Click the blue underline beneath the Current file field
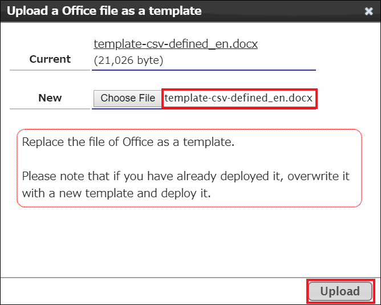381x305 pixels. (204, 70)
